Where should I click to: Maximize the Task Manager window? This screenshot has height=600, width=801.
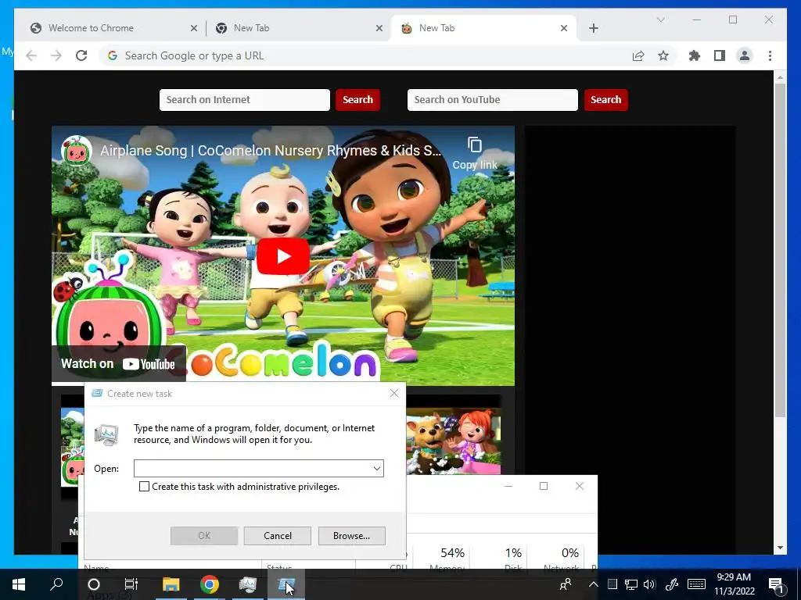pyautogui.click(x=544, y=486)
